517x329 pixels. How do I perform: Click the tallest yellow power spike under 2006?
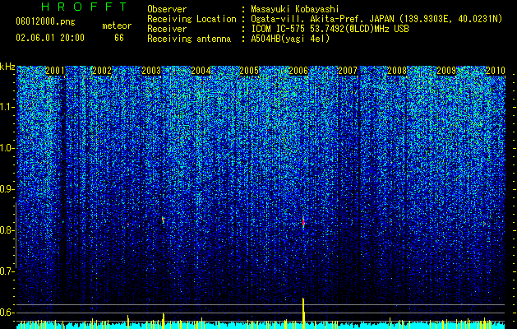[x=303, y=313]
